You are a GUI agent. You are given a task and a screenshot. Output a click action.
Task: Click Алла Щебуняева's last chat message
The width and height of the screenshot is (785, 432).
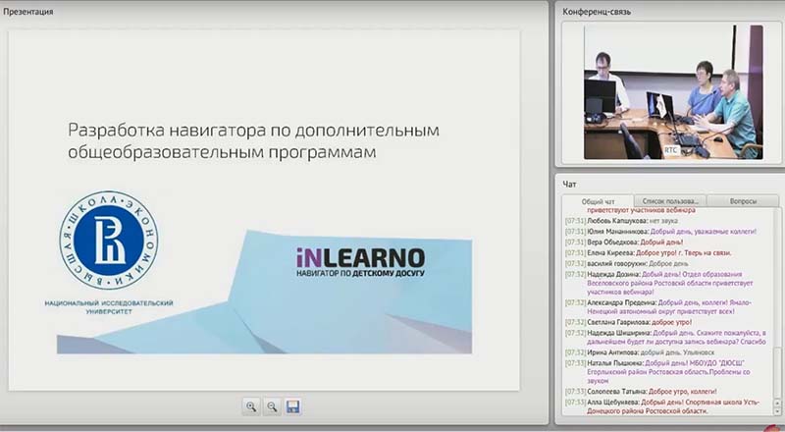point(672,408)
